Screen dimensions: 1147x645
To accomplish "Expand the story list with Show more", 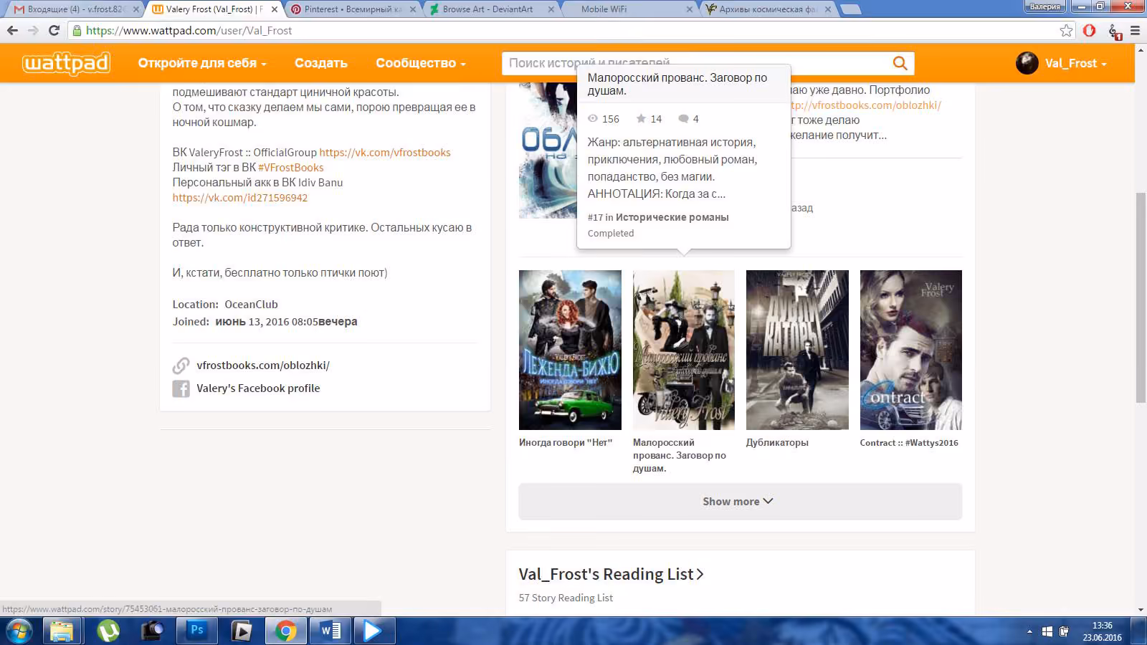I will [x=740, y=502].
